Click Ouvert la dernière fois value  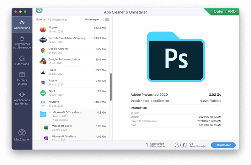coord(209,121)
